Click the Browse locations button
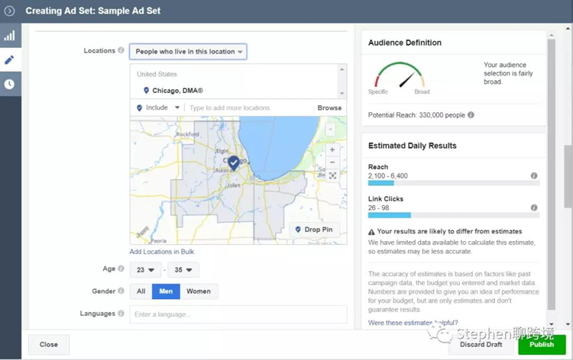The image size is (573, 360). [329, 108]
